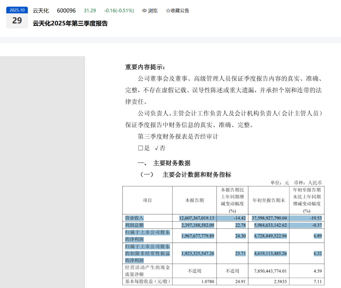
Task: Click stock code 600096
Action: click(x=66, y=11)
